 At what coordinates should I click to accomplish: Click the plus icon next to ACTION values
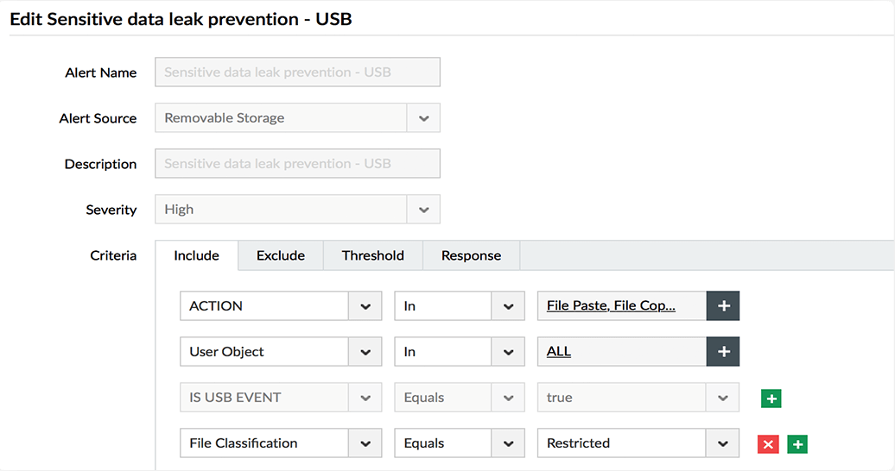tap(723, 306)
